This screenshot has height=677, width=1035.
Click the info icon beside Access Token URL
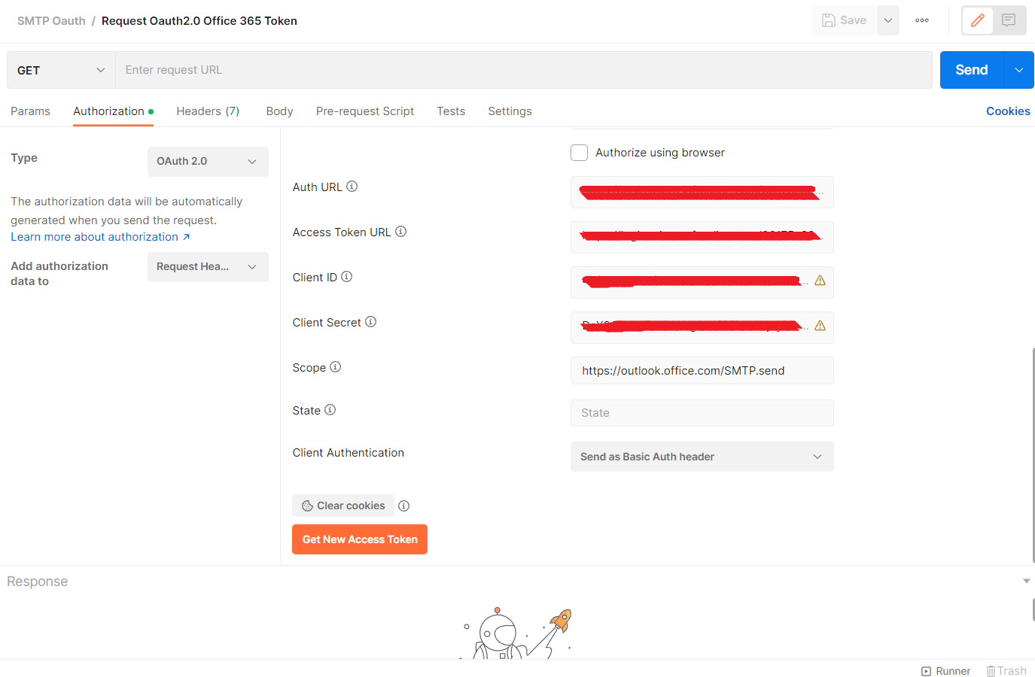point(400,232)
